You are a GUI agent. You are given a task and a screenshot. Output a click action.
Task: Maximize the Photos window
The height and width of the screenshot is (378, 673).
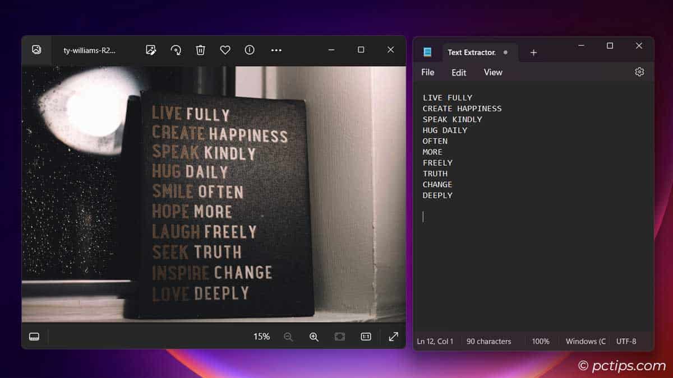(x=361, y=50)
